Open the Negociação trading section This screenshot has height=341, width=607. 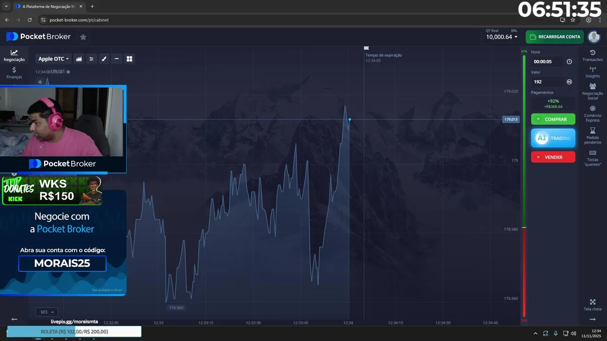14,55
